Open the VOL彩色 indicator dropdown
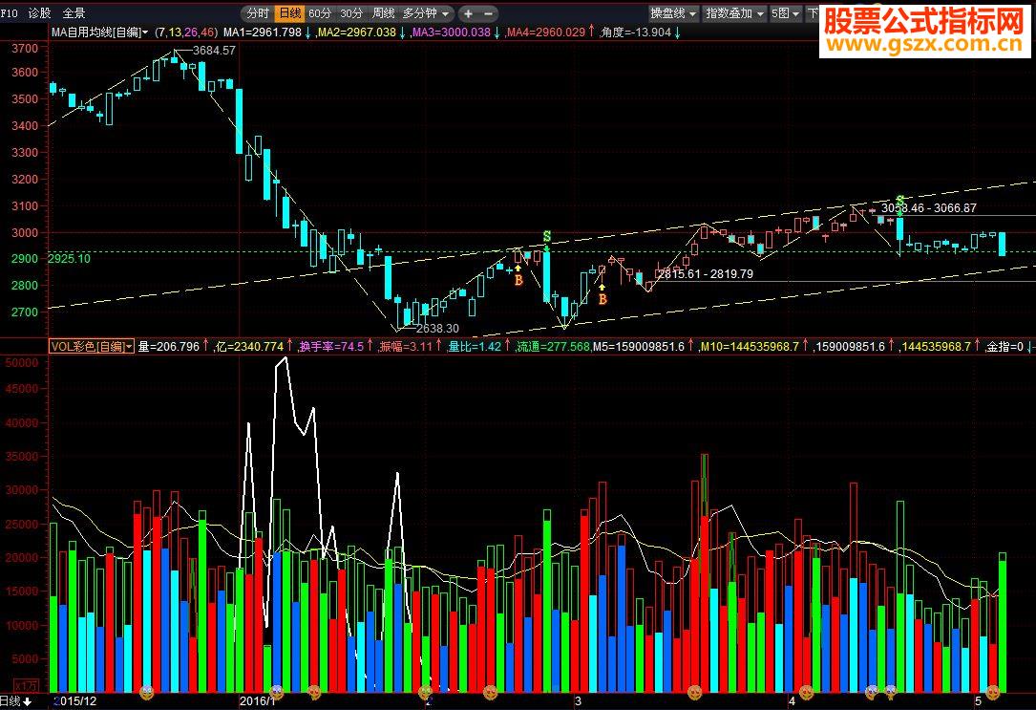Viewport: 1036px width, 710px height. (x=92, y=347)
